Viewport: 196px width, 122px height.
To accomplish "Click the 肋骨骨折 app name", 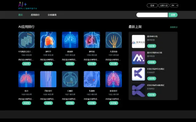I will pyautogui.click(x=114, y=91).
